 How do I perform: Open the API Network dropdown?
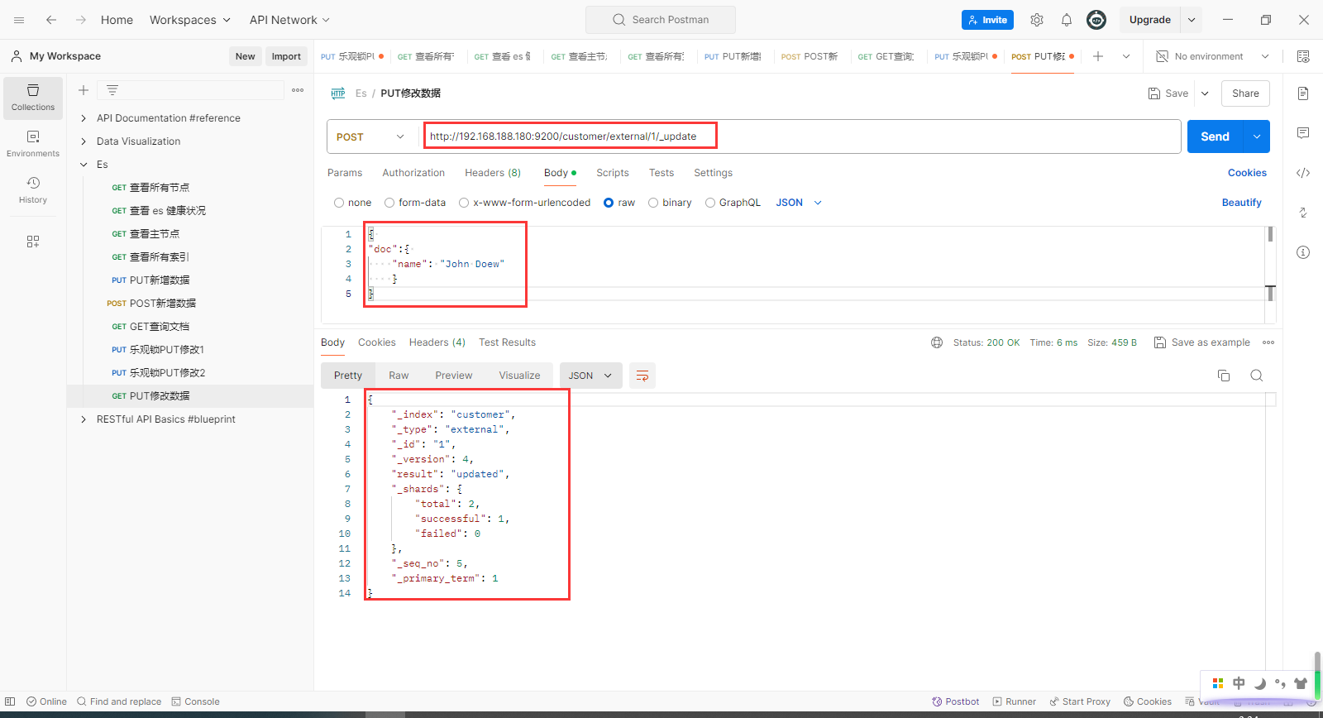(289, 20)
